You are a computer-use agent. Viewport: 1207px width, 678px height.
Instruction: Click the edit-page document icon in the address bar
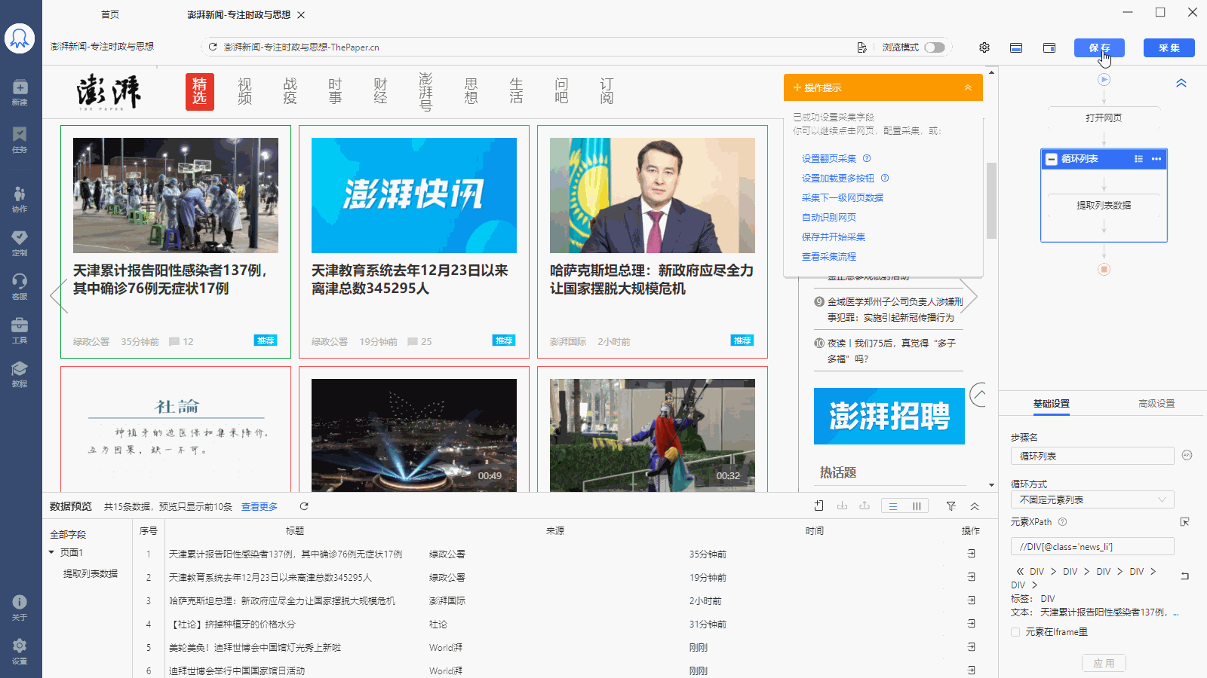click(x=861, y=47)
